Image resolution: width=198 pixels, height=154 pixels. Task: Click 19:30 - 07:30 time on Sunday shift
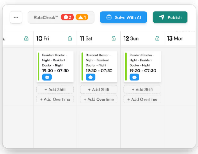point(143,70)
